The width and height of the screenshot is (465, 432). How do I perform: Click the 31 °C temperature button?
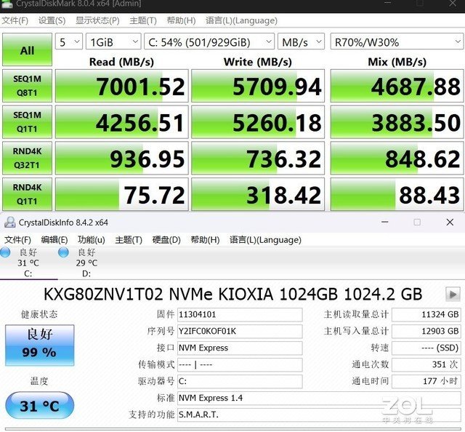(39, 405)
